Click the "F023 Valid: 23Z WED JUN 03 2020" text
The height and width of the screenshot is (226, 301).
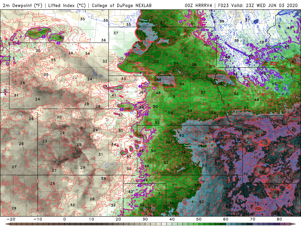pos(259,5)
